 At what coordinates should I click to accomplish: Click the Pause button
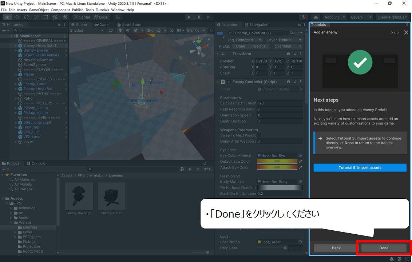[199, 17]
